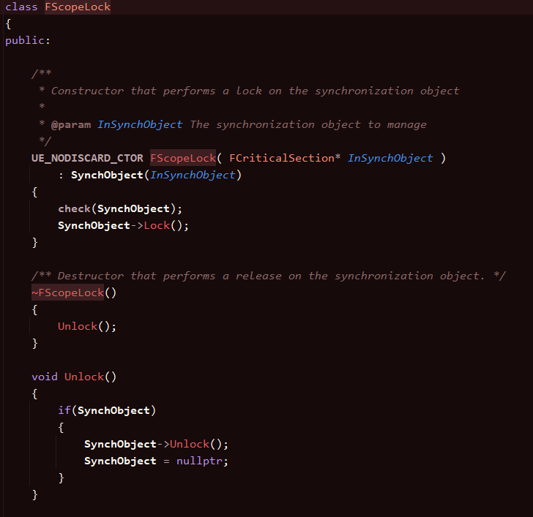Image resolution: width=533 pixels, height=517 pixels.
Task: Click the FScopeLock constructor name
Action: pyautogui.click(x=183, y=158)
